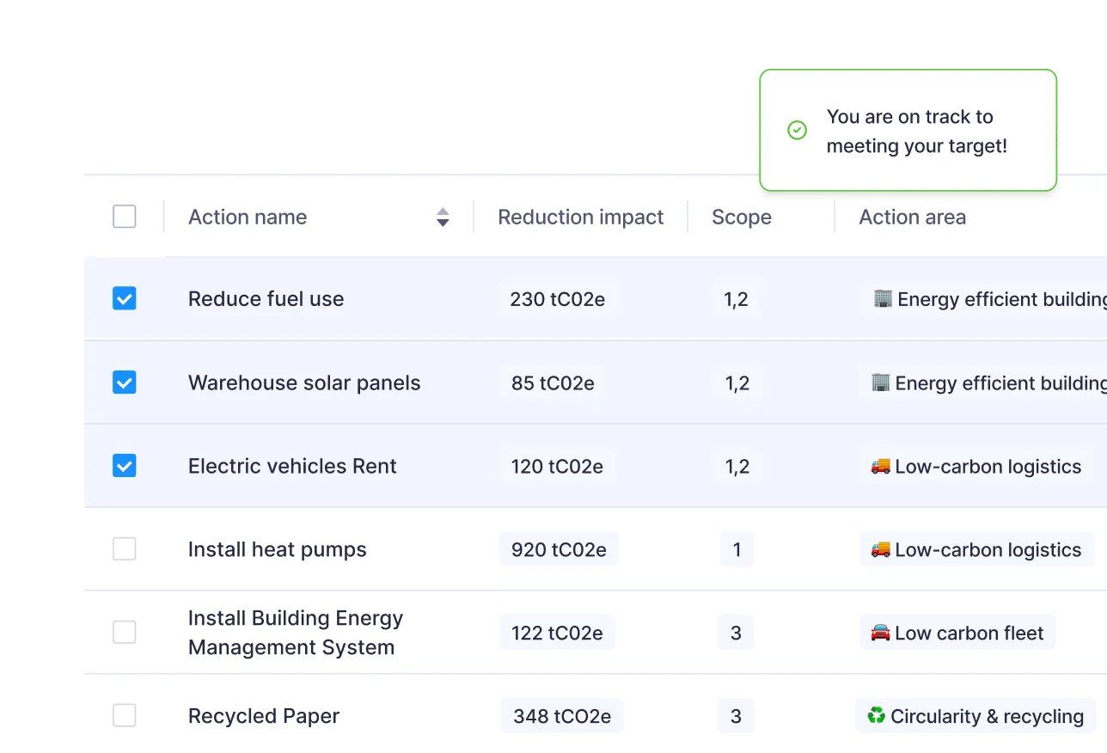Check the Recycled Paper row
The width and height of the screenshot is (1107, 753).
[124, 714]
